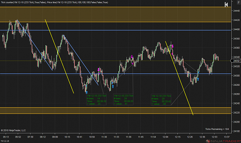Click the 11:45 time axis label
Viewport: 241px width, 143px height.
click(141, 137)
